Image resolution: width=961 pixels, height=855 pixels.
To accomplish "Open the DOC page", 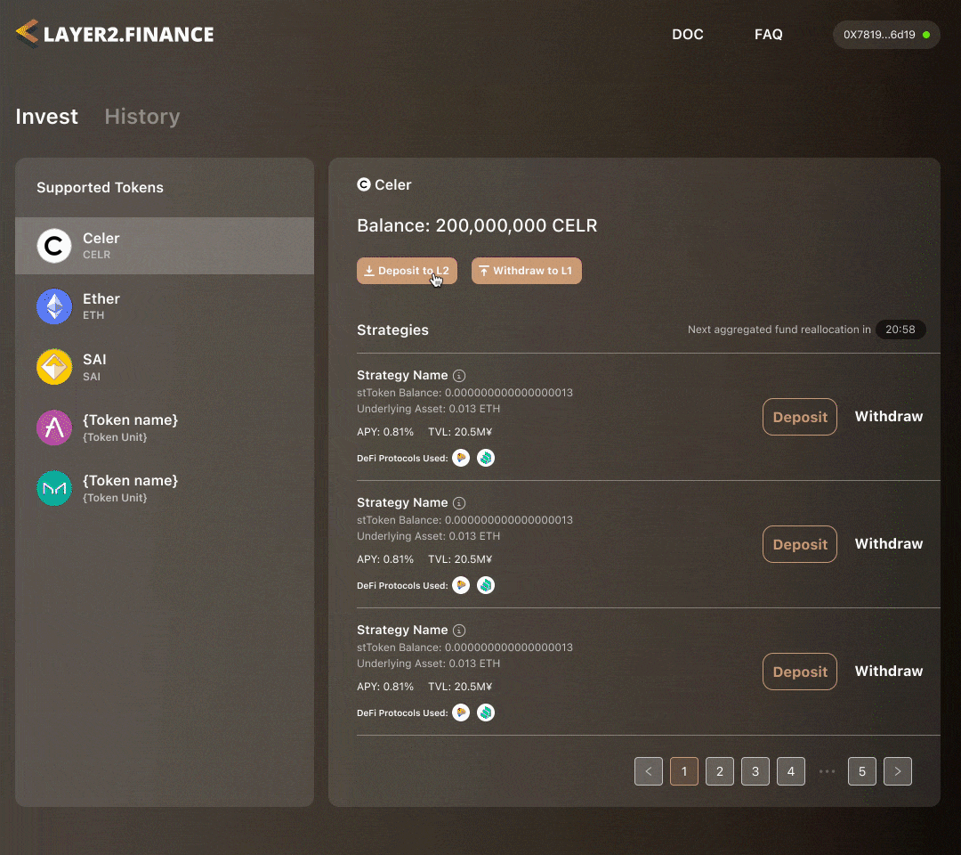I will click(x=688, y=35).
